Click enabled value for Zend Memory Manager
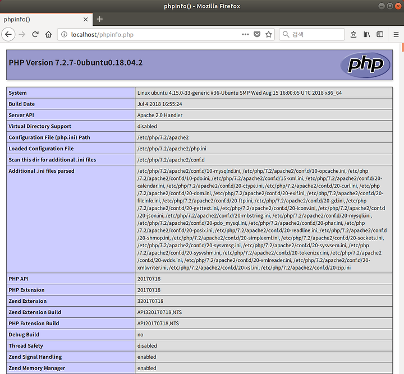Image resolution: width=404 pixels, height=374 pixels. coord(146,368)
